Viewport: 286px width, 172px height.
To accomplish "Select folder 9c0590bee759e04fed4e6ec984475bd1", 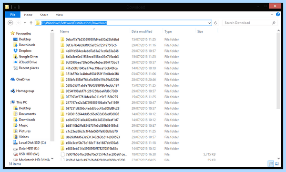I will point(92,62).
